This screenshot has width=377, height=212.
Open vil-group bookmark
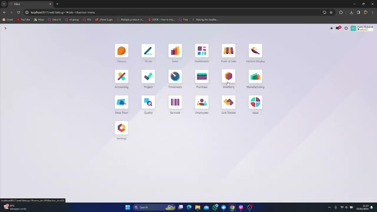(72, 20)
